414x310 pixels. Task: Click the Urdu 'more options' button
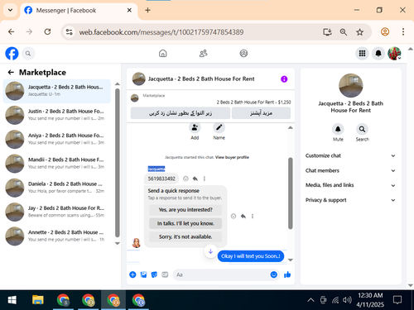[x=261, y=113]
